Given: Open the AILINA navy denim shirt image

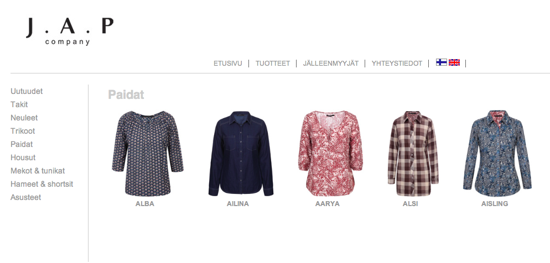Looking at the screenshot, I should 241,154.
